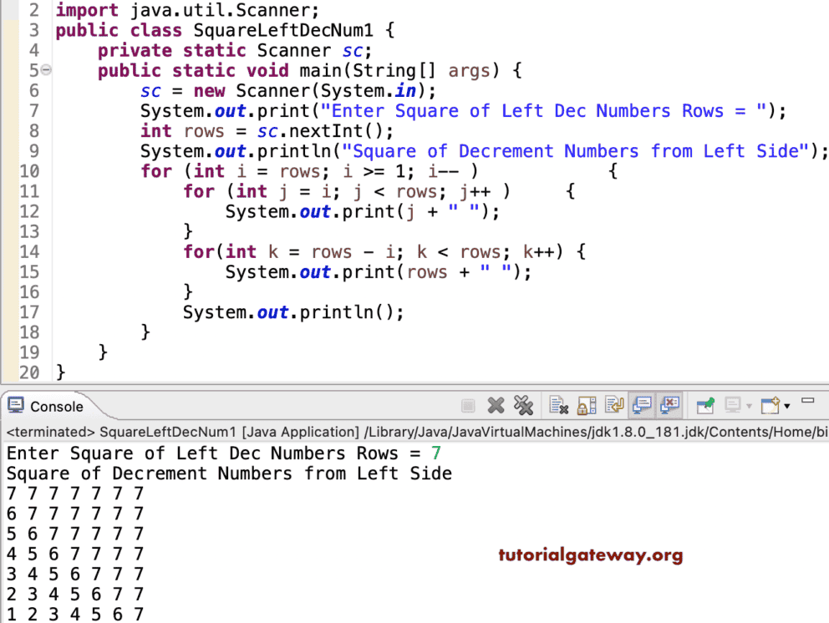Viewport: 829px width, 623px height.
Task: Click the grayed Terminate button
Action: [468, 405]
